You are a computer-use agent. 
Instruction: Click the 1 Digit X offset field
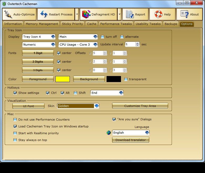[x=98, y=53]
